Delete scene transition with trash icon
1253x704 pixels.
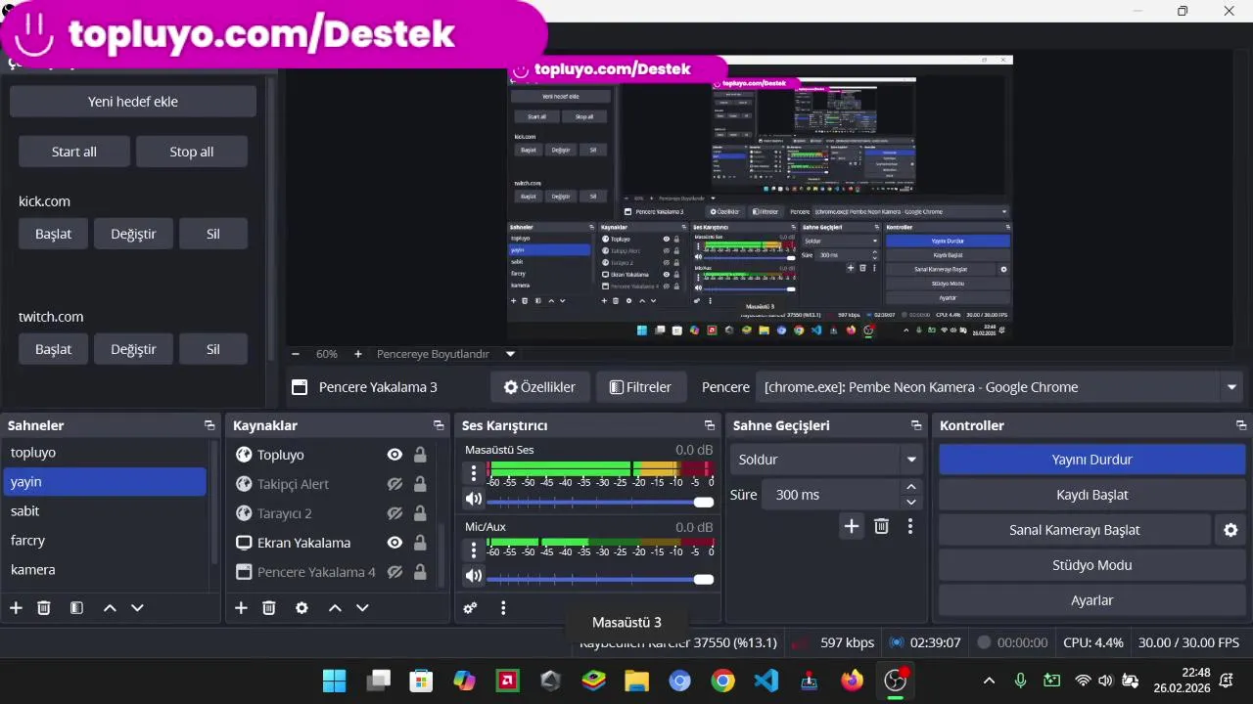coord(881,526)
